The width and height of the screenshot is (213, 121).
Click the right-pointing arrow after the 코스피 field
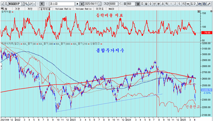[x=77, y=4]
